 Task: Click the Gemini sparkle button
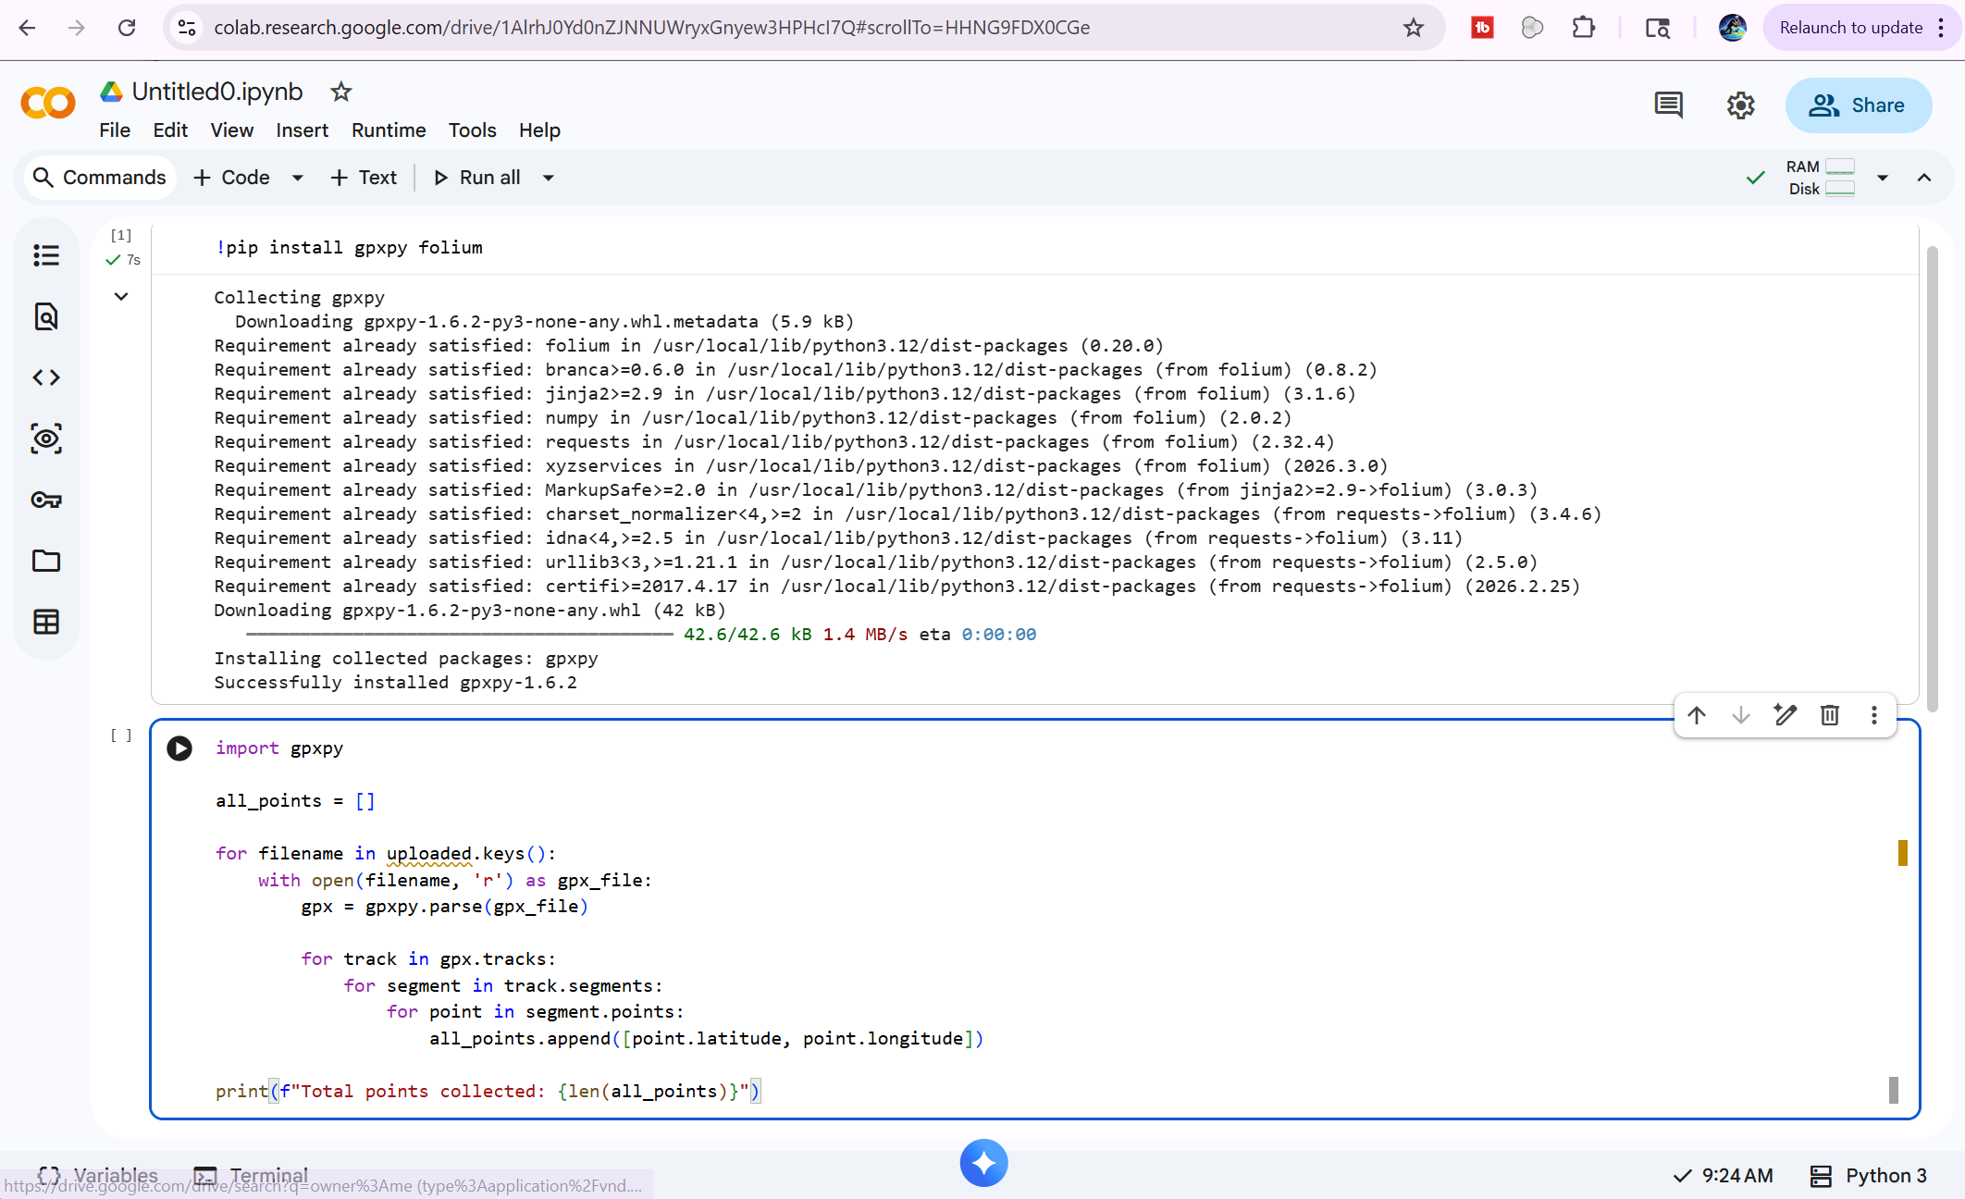983,1163
